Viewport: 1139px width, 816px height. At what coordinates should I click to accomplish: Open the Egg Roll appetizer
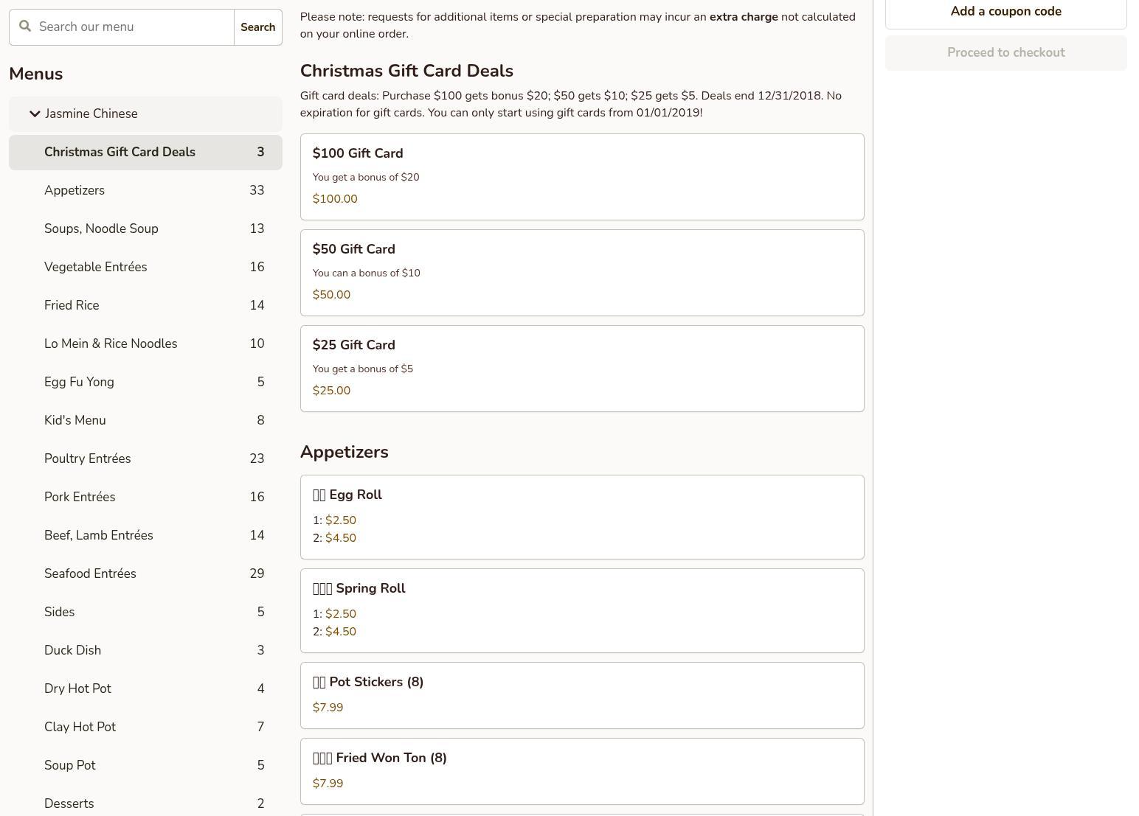click(x=581, y=517)
